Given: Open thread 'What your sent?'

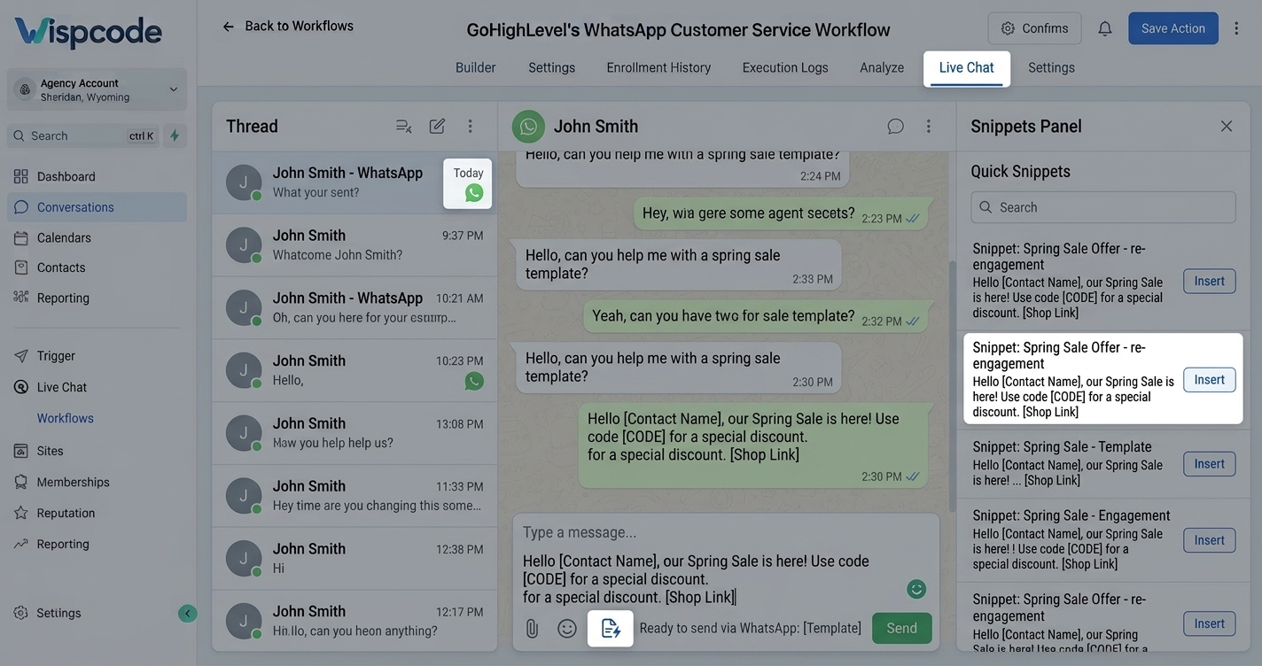Looking at the screenshot, I should pos(354,182).
